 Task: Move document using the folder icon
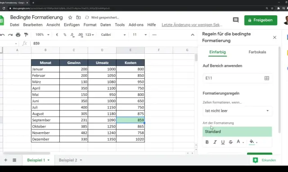coord(78,17)
